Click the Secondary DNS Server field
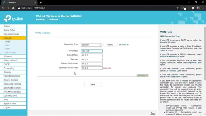 [x=92, y=68]
